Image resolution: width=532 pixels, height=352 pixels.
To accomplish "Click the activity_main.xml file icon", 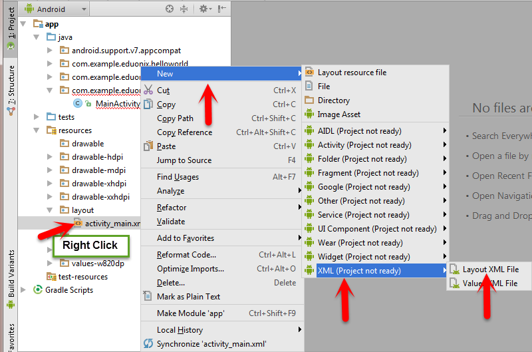I will pos(78,224).
